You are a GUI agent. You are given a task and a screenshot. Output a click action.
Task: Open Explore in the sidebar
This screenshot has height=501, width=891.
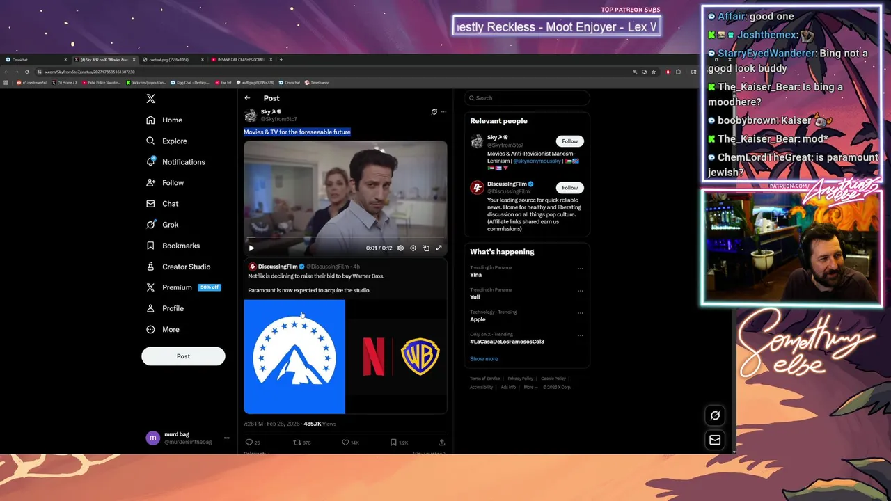(166, 141)
